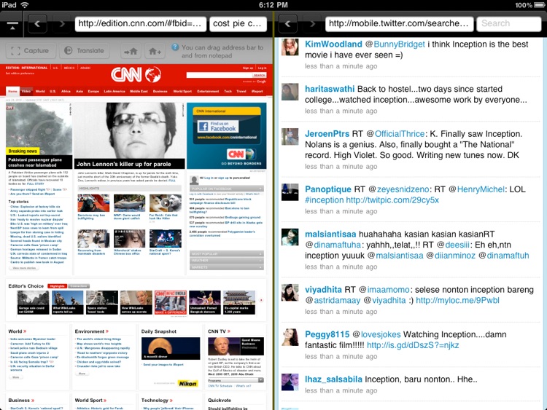This screenshot has height=410, width=547.
Task: Click Panoptique's avatar picture
Action: 290,192
